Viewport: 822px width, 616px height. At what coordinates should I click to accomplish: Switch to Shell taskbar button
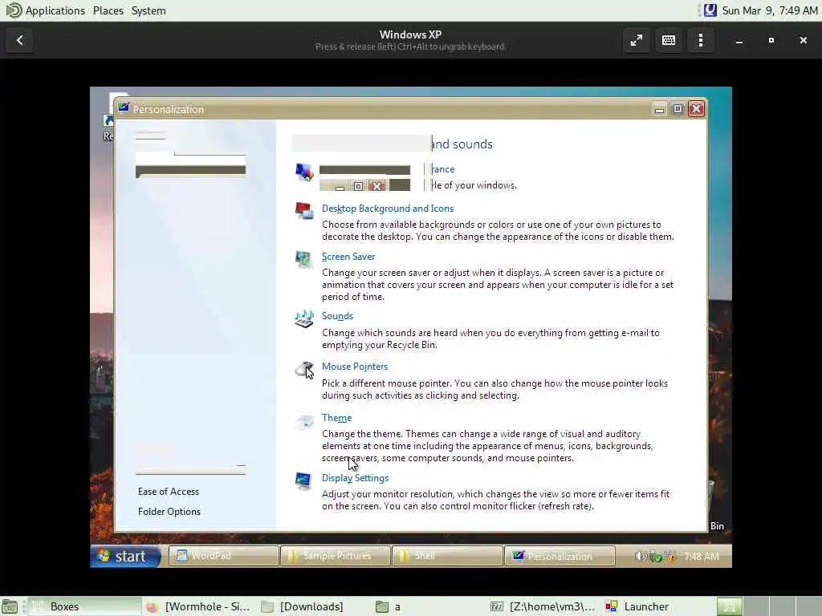click(447, 556)
